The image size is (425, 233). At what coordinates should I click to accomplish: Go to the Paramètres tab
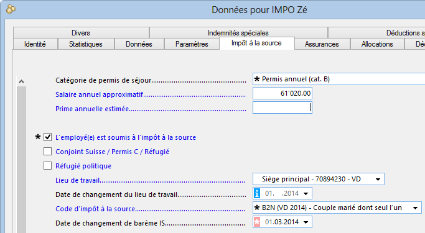tap(192, 44)
